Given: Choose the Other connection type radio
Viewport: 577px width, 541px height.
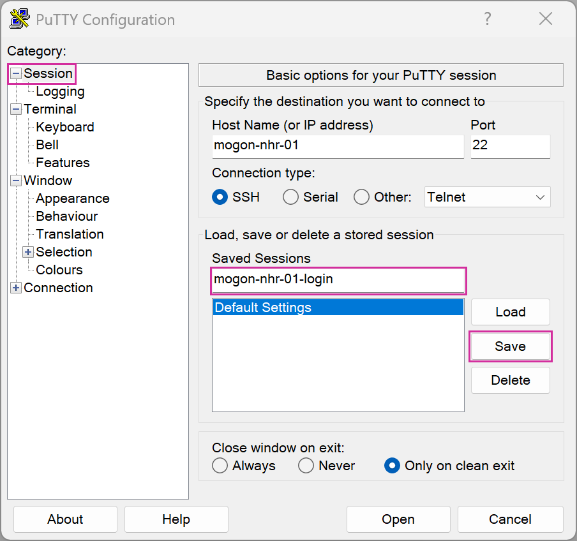Looking at the screenshot, I should [x=362, y=197].
